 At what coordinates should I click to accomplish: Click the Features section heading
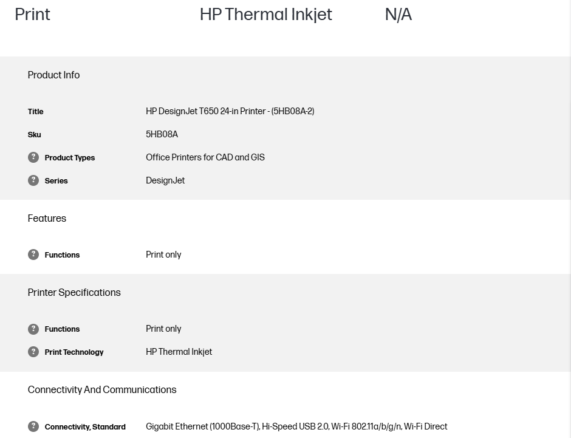47,219
